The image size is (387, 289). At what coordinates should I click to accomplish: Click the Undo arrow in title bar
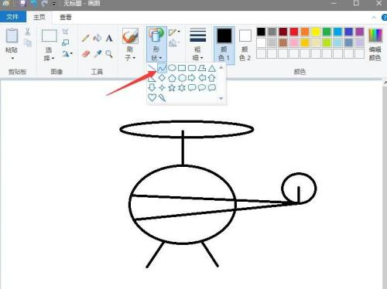point(34,3)
